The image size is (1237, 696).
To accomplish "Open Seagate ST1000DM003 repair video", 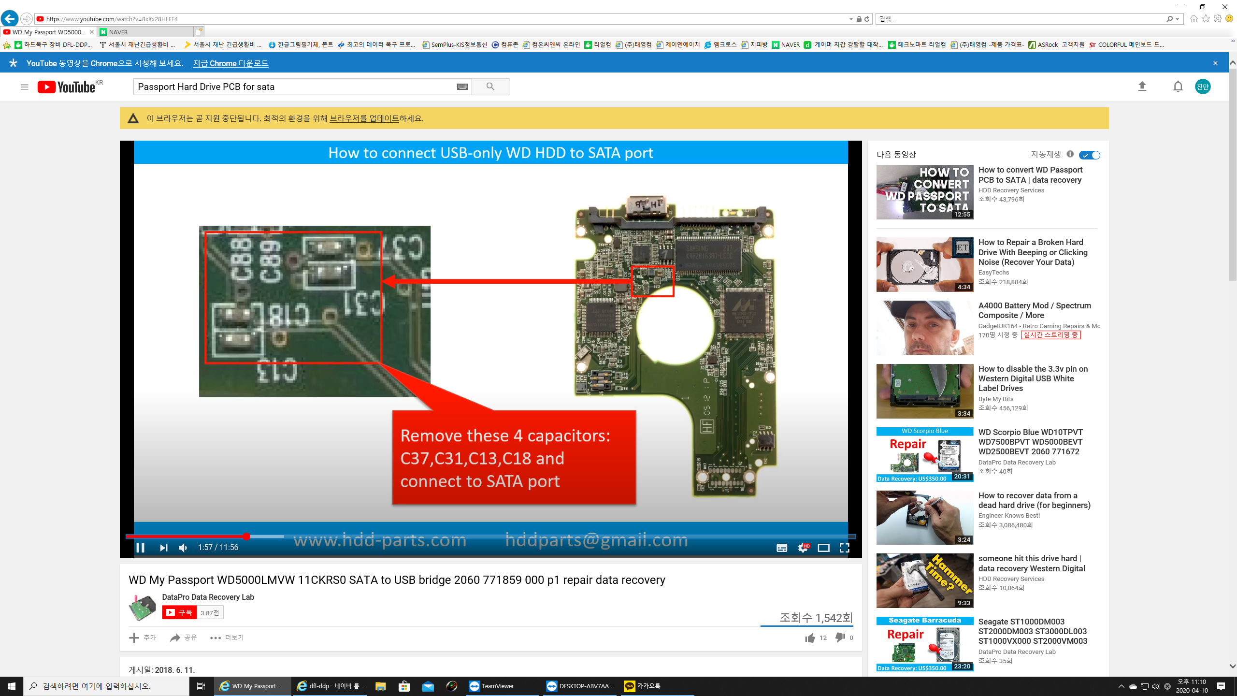I will pyautogui.click(x=1033, y=631).
